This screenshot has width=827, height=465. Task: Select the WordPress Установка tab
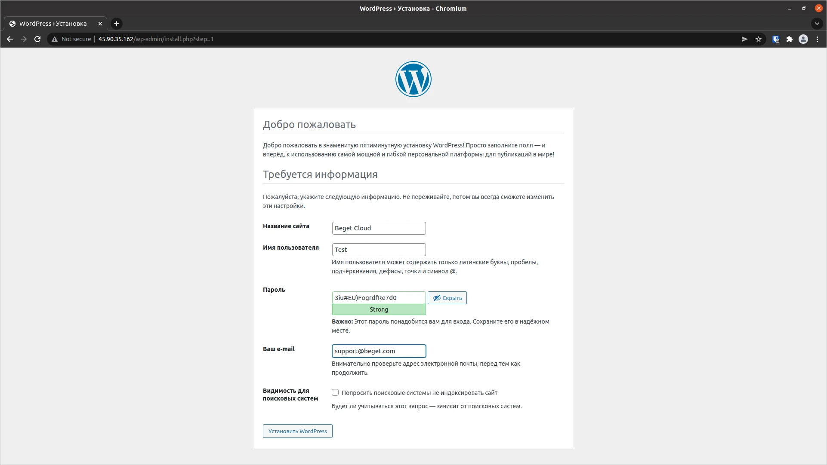53,24
